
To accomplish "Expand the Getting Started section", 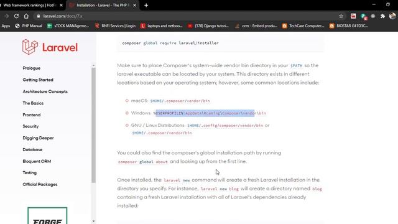I will coord(38,80).
